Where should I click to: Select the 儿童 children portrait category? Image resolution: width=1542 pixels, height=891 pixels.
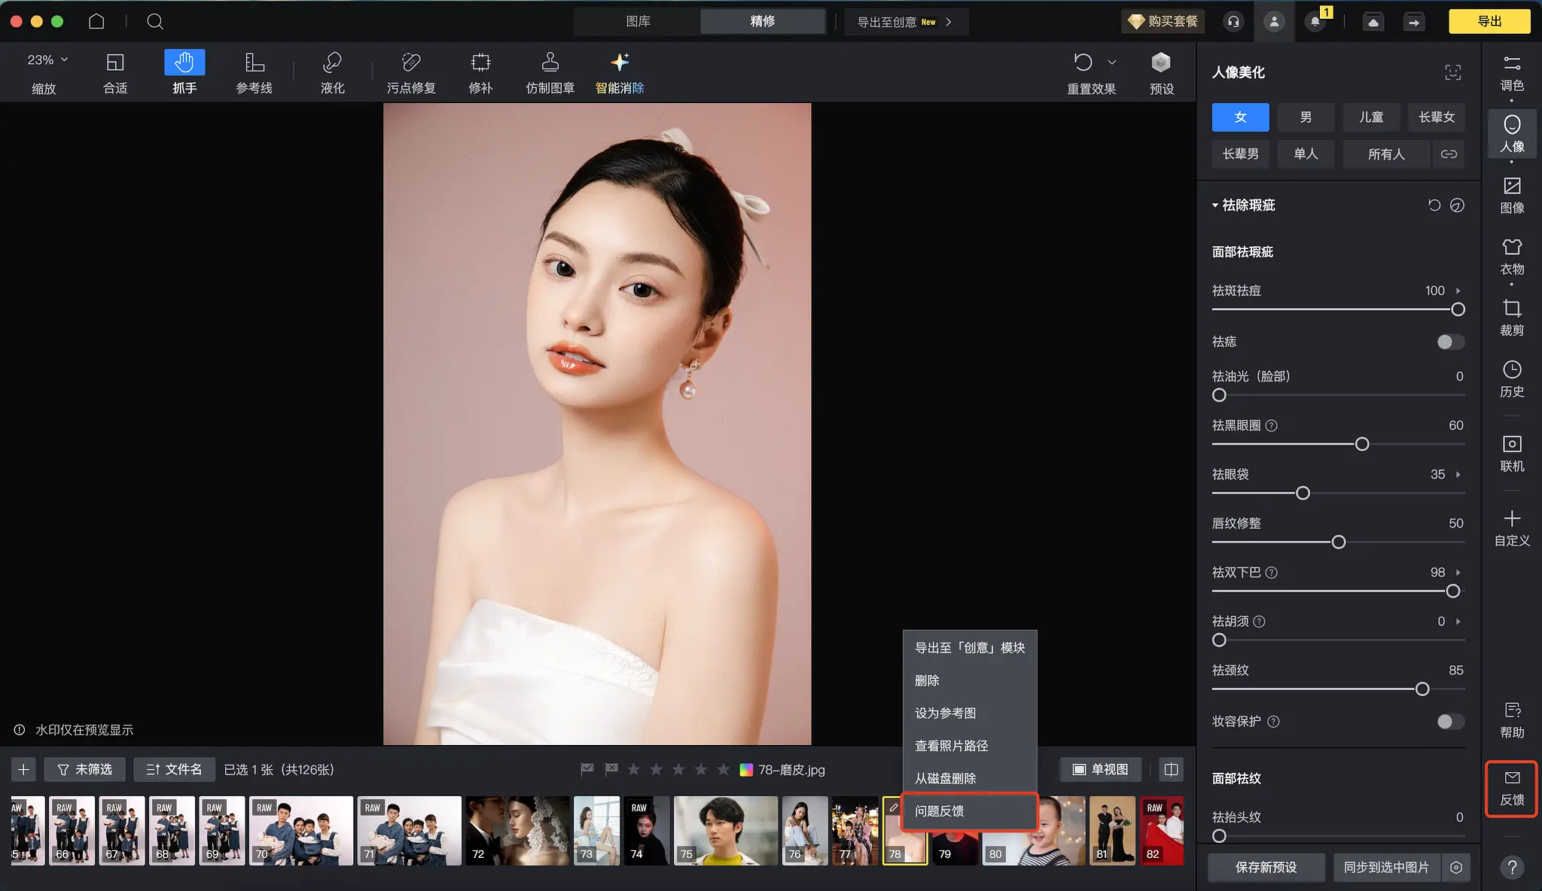[1371, 117]
